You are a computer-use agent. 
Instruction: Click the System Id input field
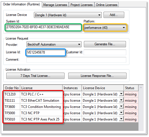tap(43, 27)
